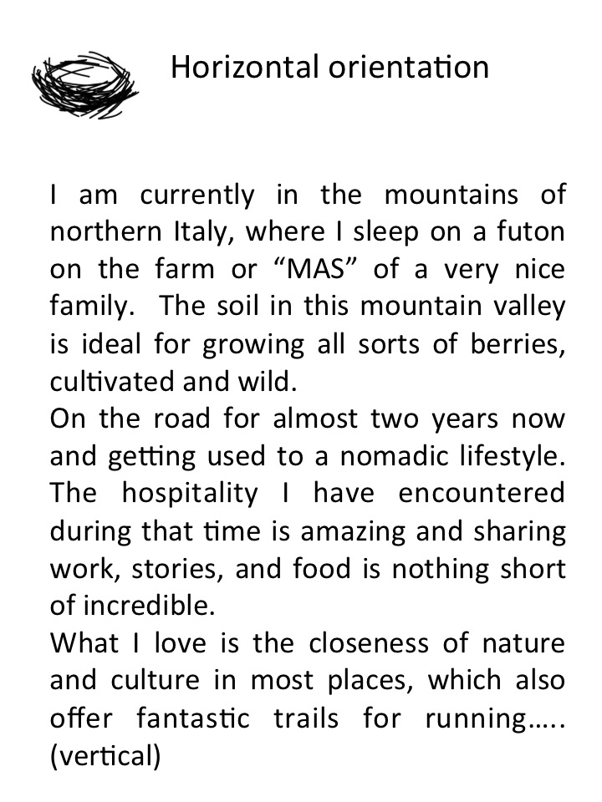Screen dimensions: 602x802
Task: Click the "(vertical)" text at the bottom
Action: [x=105, y=755]
